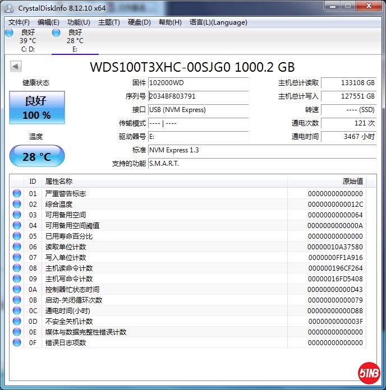386x390 pixels.
Task: Click the drive letter field E:
Action: [198, 137]
